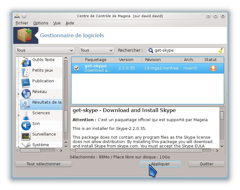Screen dimensions: 240x190
Task: Expand the Sciences category tree
Action: tap(19, 115)
